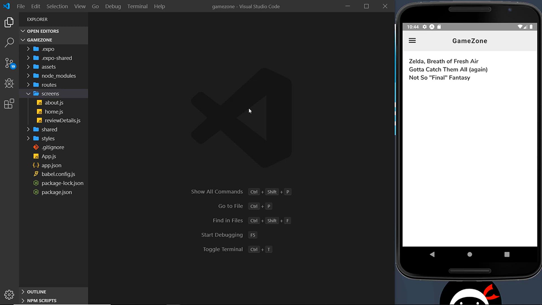
Task: Click the screens open folder icon
Action: (36, 93)
